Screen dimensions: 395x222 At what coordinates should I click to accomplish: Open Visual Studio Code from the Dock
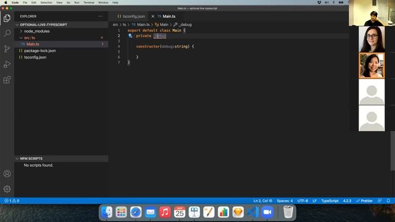(252, 212)
